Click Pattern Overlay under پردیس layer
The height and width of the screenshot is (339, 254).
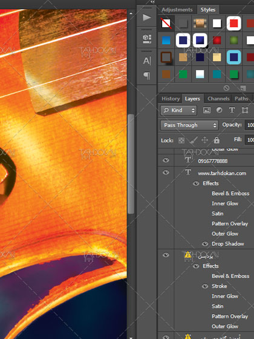(230, 317)
